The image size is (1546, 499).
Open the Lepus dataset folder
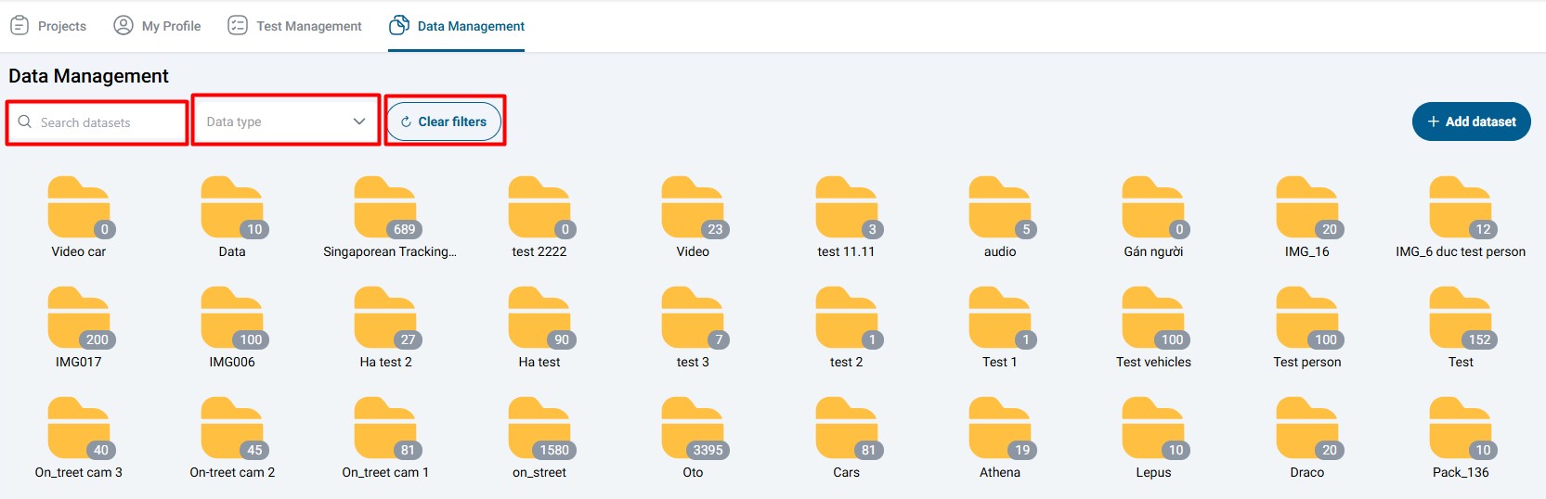click(x=1153, y=429)
